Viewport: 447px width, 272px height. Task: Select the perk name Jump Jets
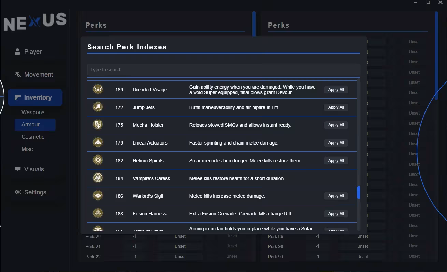pos(144,107)
